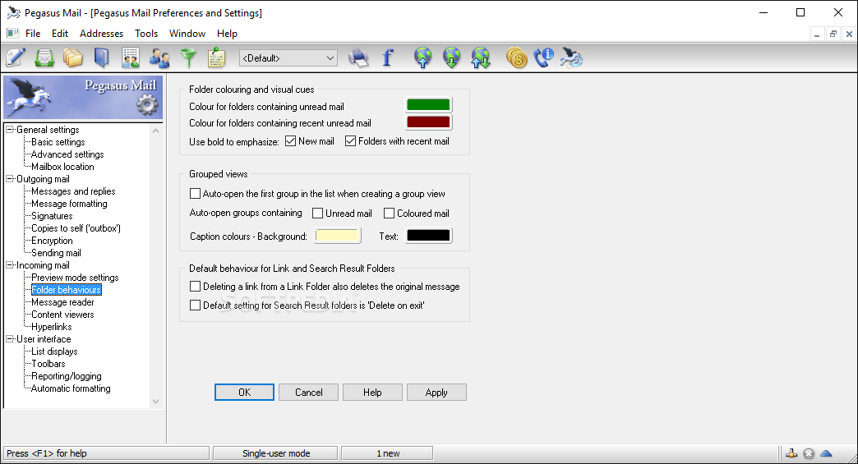
Task: Click the Apply button
Action: click(x=436, y=393)
